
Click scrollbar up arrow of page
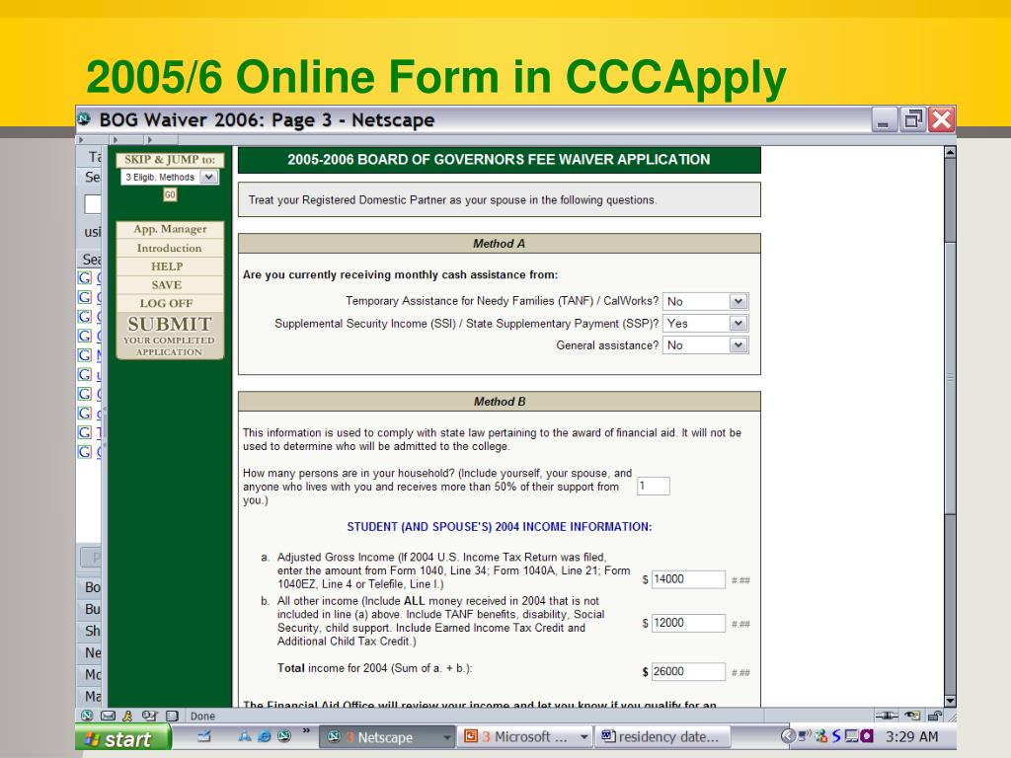(x=950, y=153)
